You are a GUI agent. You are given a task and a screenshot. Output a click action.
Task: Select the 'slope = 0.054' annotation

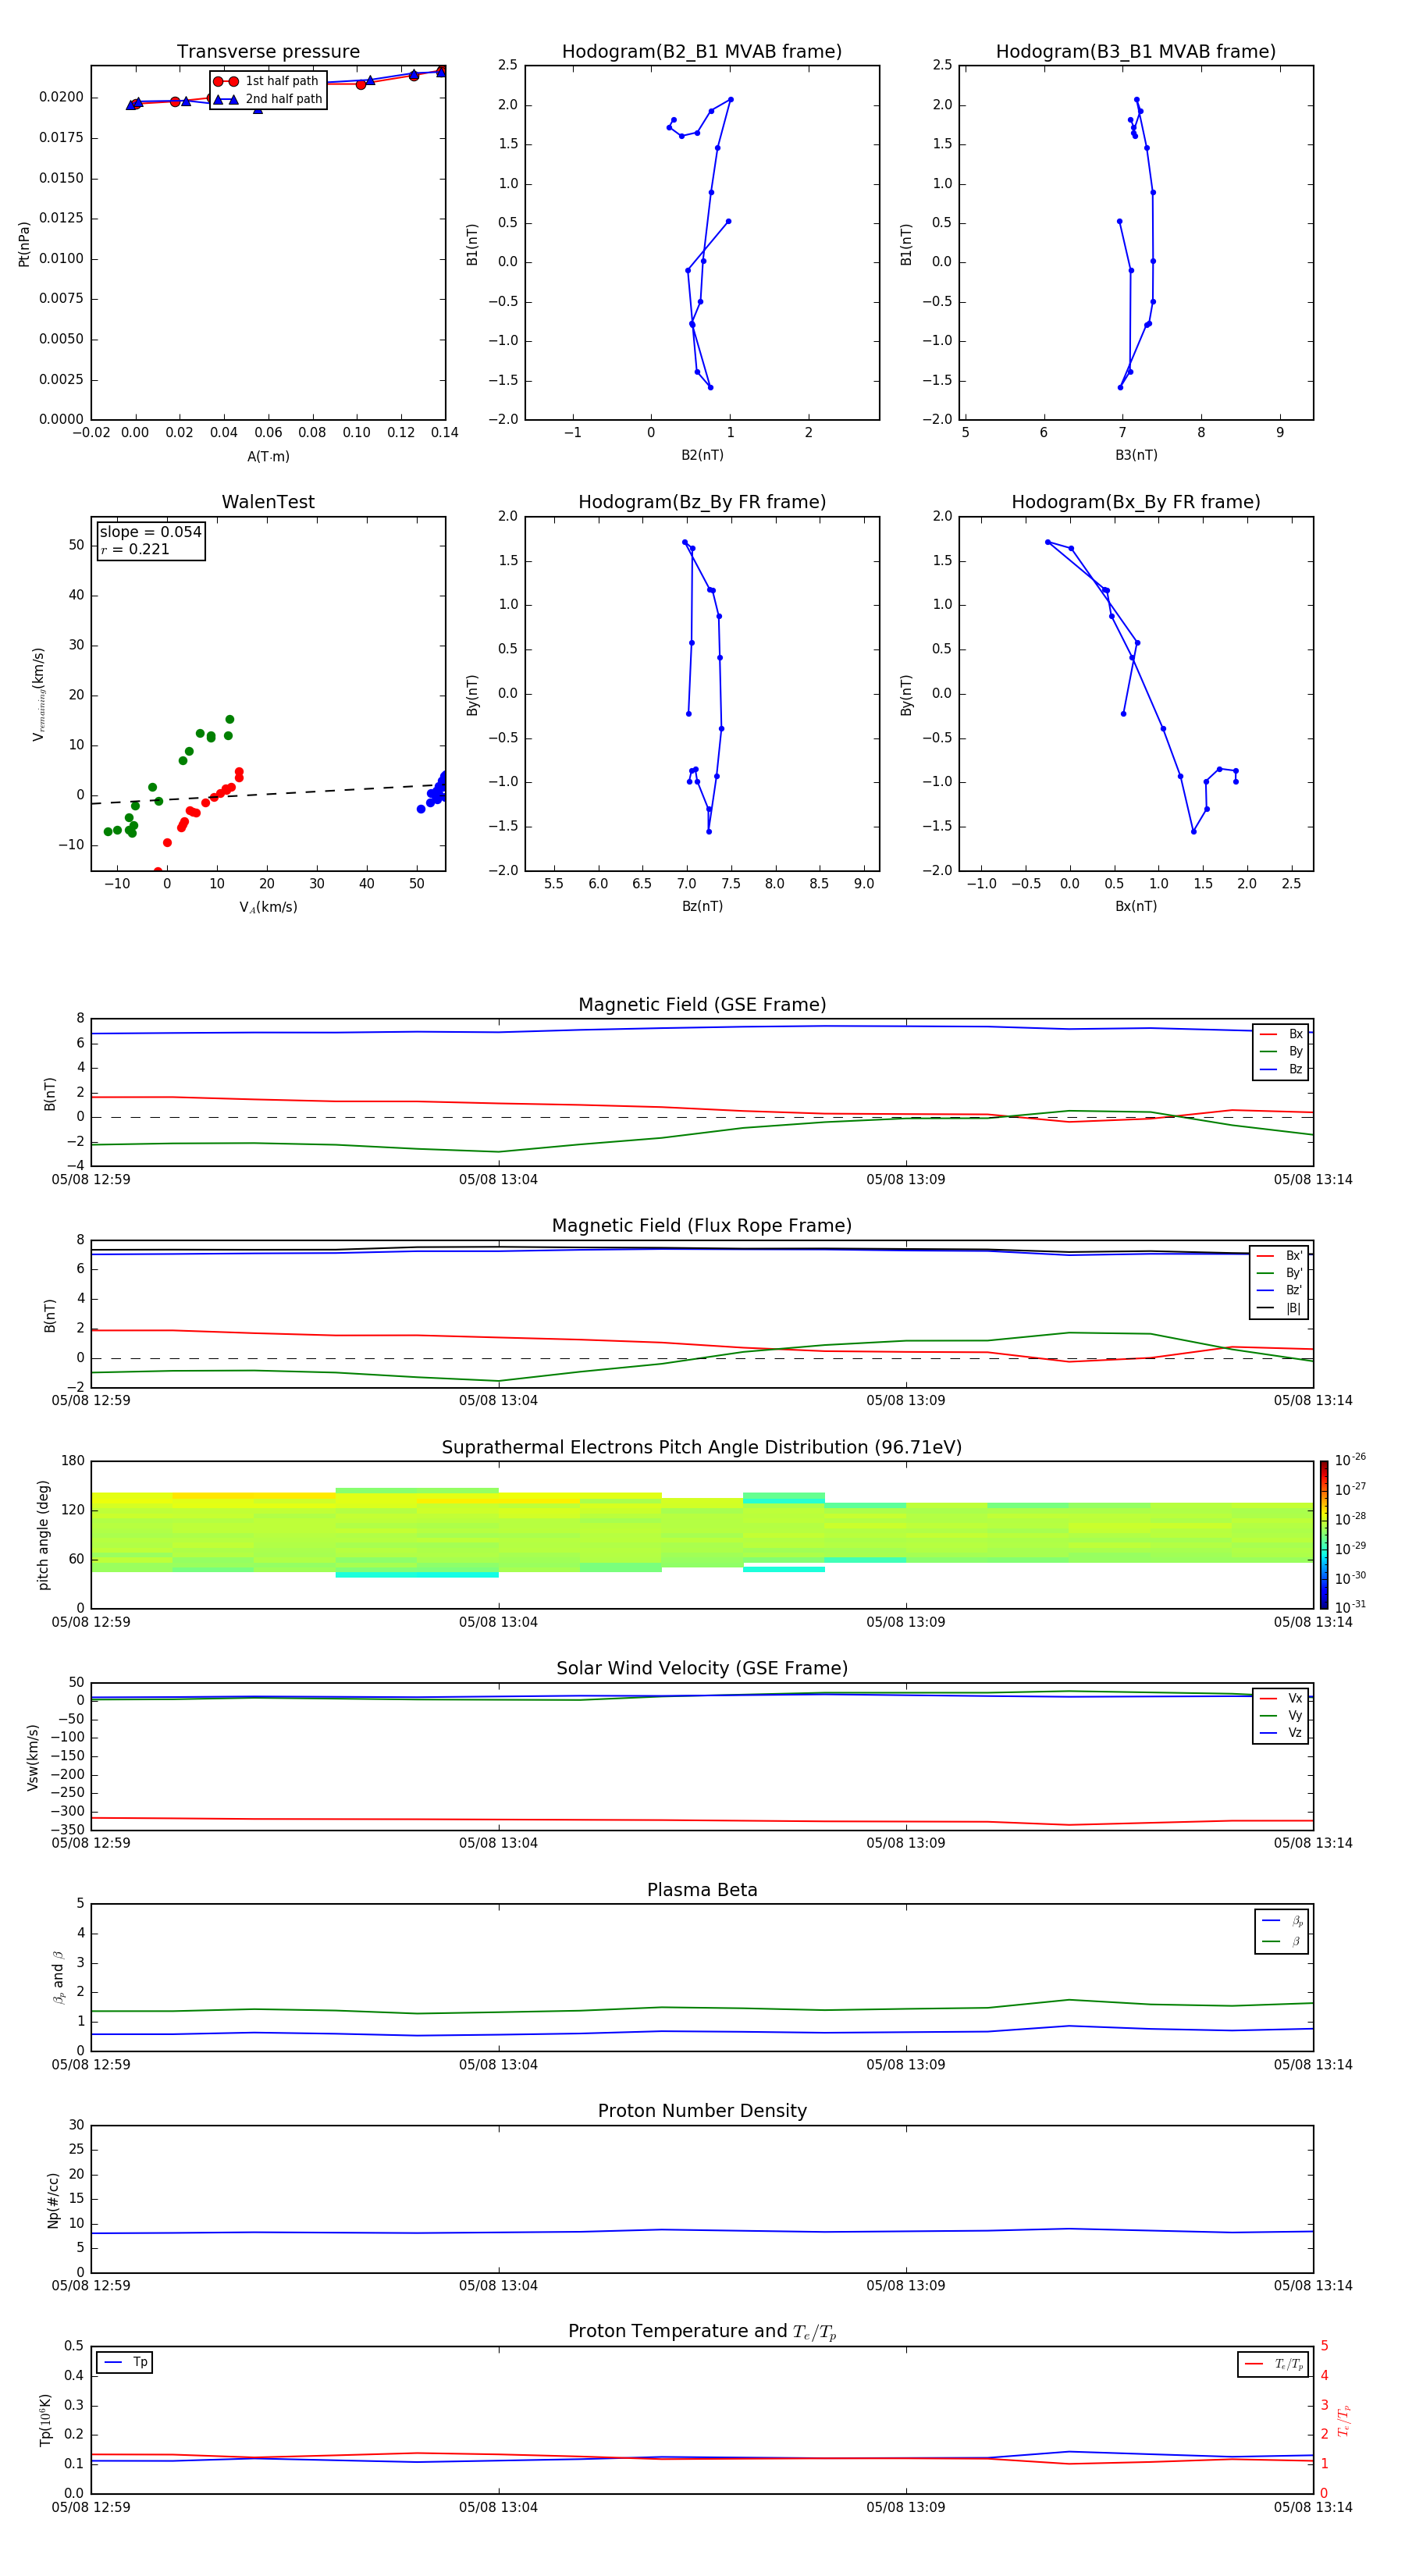click(x=150, y=532)
